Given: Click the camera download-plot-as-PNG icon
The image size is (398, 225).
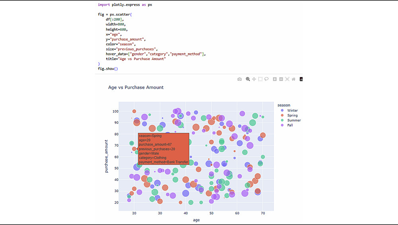Looking at the screenshot, I should [x=240, y=79].
